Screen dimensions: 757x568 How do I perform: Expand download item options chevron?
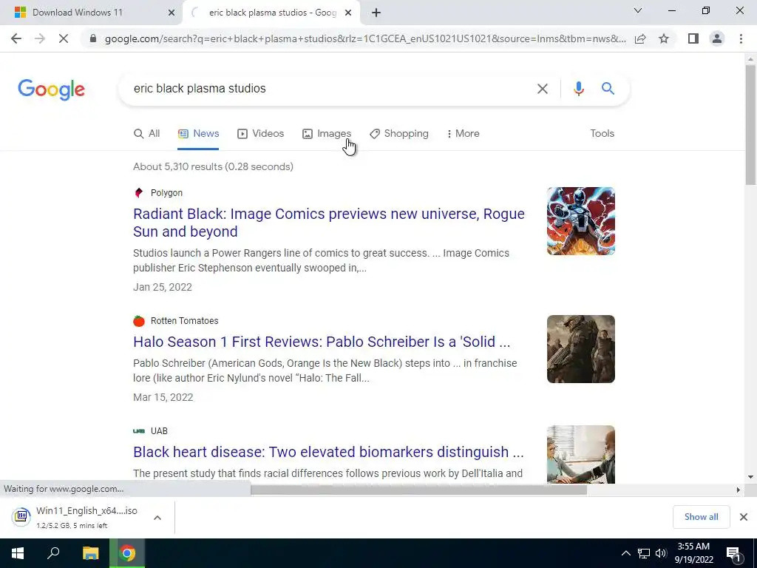coord(157,517)
